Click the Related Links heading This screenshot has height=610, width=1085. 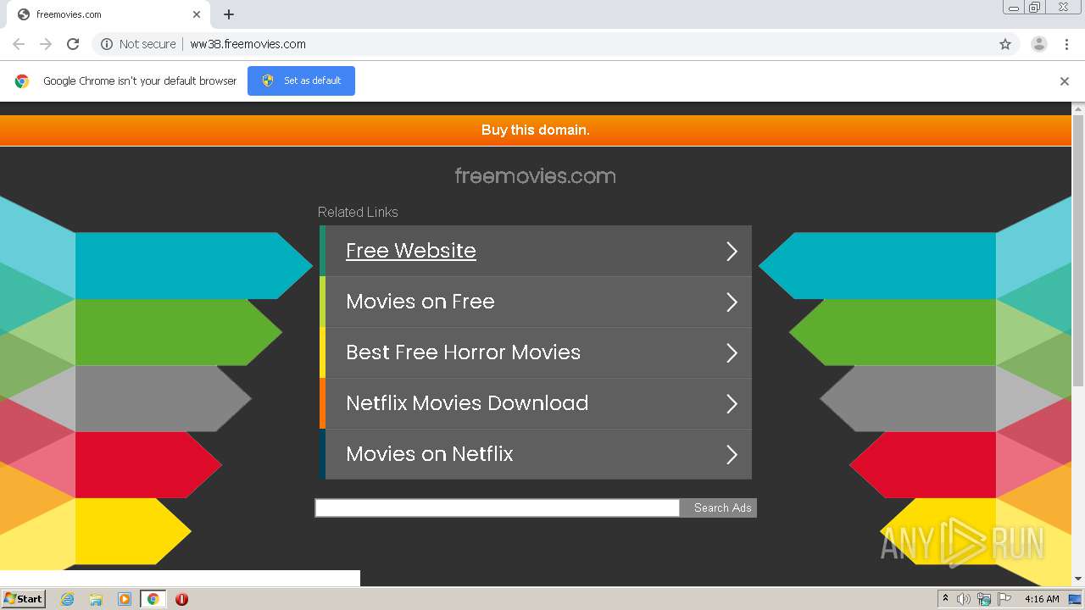(x=358, y=212)
